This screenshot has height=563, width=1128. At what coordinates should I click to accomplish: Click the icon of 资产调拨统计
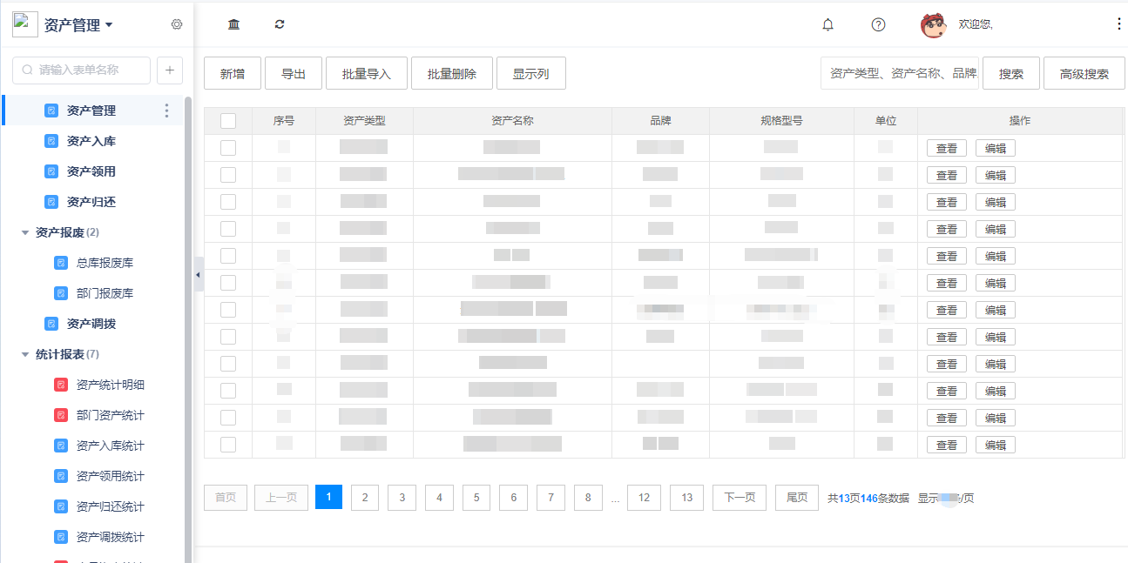click(61, 537)
